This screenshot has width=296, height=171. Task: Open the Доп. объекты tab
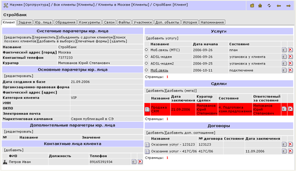click(x=167, y=22)
